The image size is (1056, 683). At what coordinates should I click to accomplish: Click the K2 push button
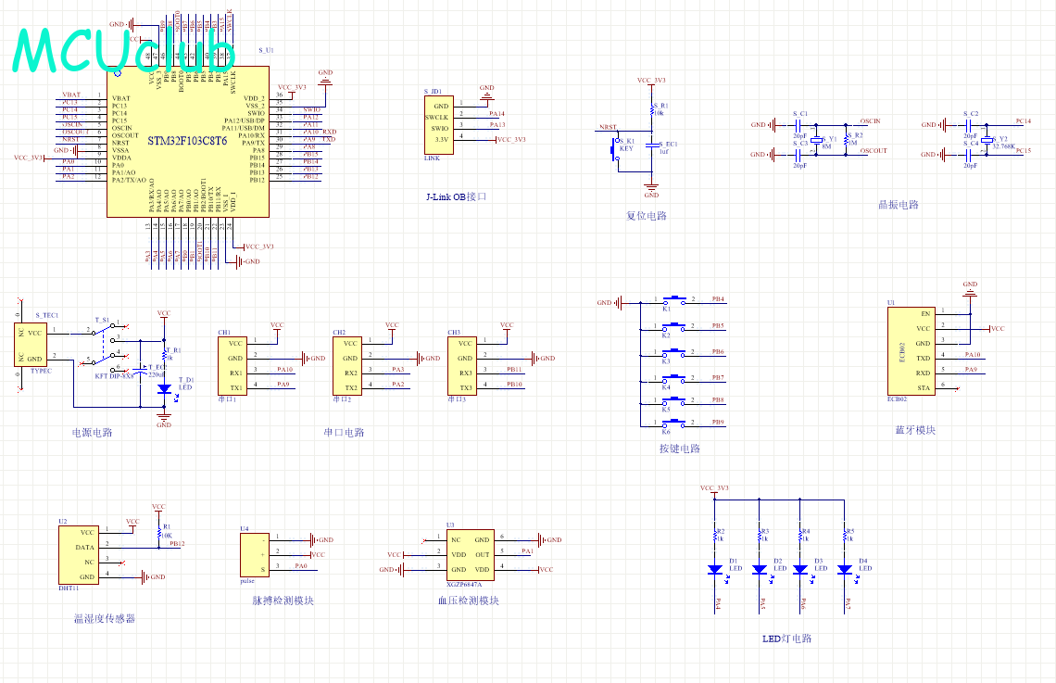pyautogui.click(x=674, y=327)
